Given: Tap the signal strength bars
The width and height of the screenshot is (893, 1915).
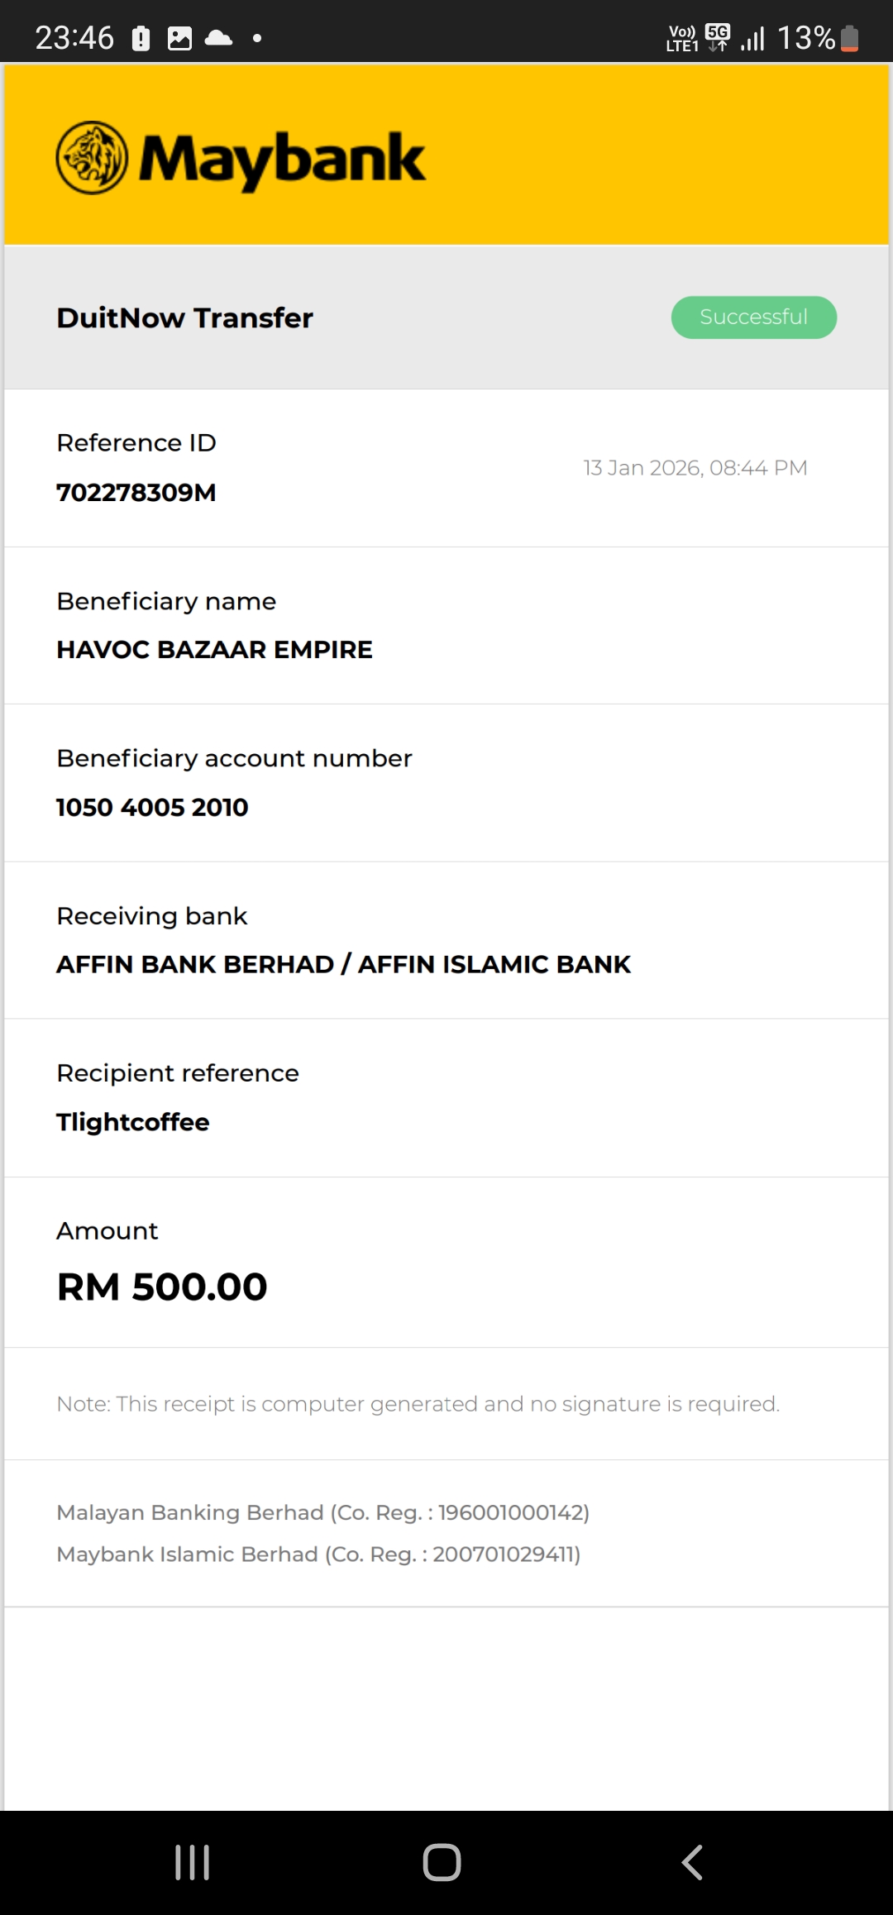Looking at the screenshot, I should [752, 38].
